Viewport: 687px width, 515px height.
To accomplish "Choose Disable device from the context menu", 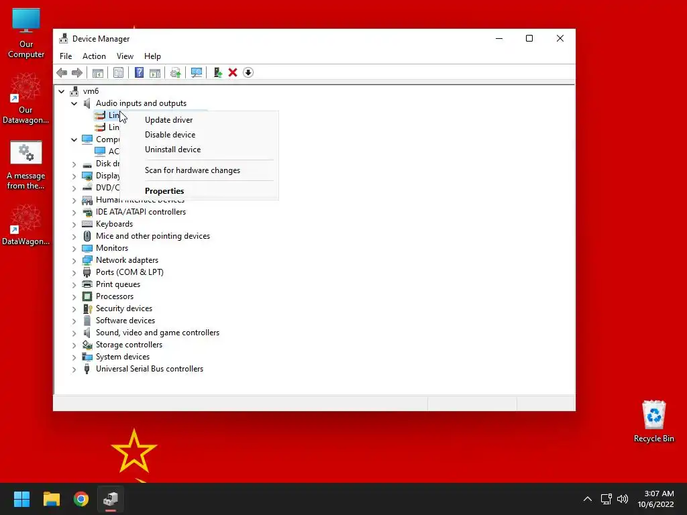I will point(199,135).
